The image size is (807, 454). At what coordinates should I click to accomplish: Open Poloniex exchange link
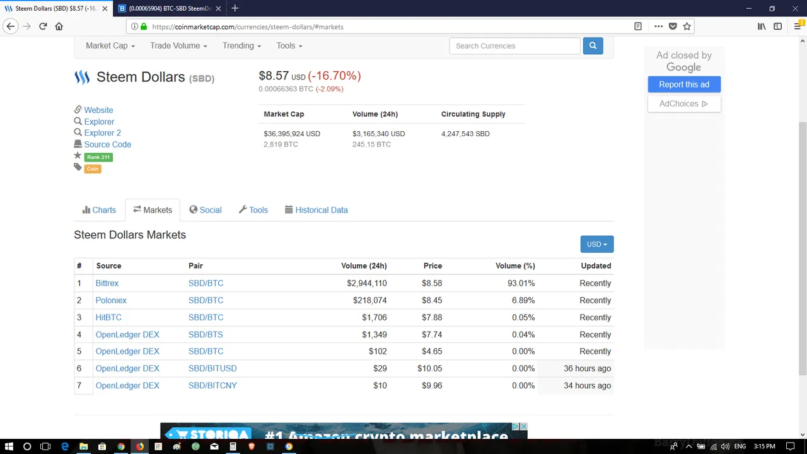click(111, 300)
